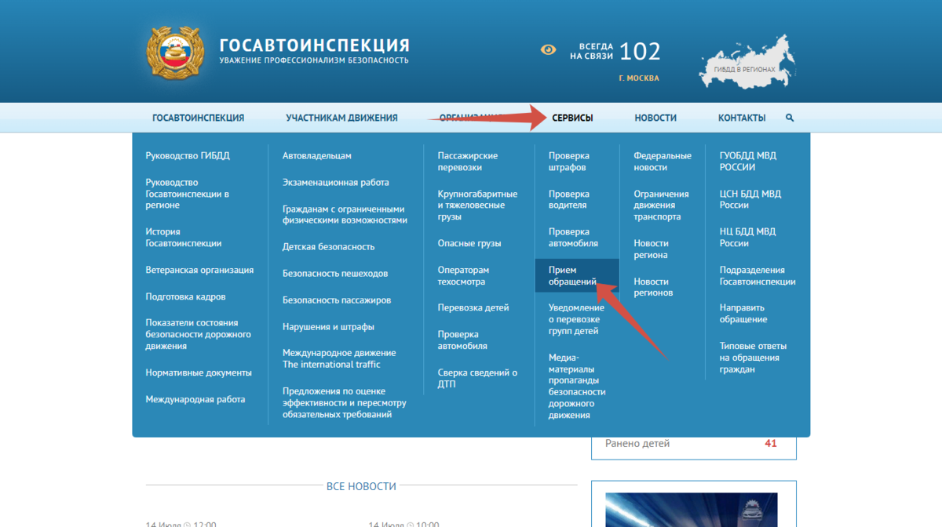This screenshot has height=527, width=942.
Task: Open ГУОБДД МВД России link
Action: [748, 162]
